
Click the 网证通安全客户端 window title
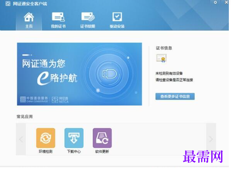30,4
